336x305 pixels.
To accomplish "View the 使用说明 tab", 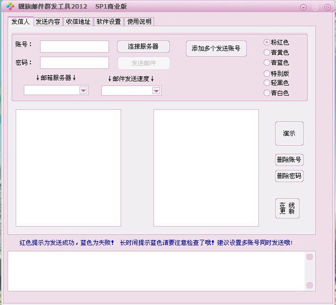I will pyautogui.click(x=139, y=22).
